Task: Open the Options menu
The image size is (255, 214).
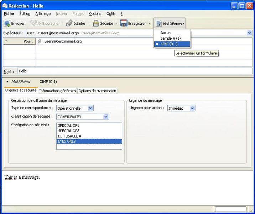Action: coord(95,14)
